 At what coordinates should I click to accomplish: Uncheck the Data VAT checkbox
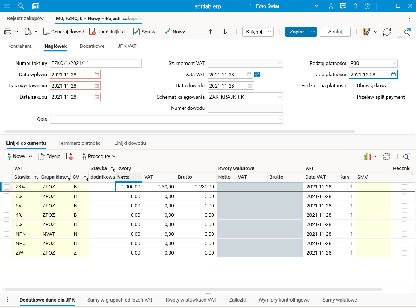pos(257,75)
